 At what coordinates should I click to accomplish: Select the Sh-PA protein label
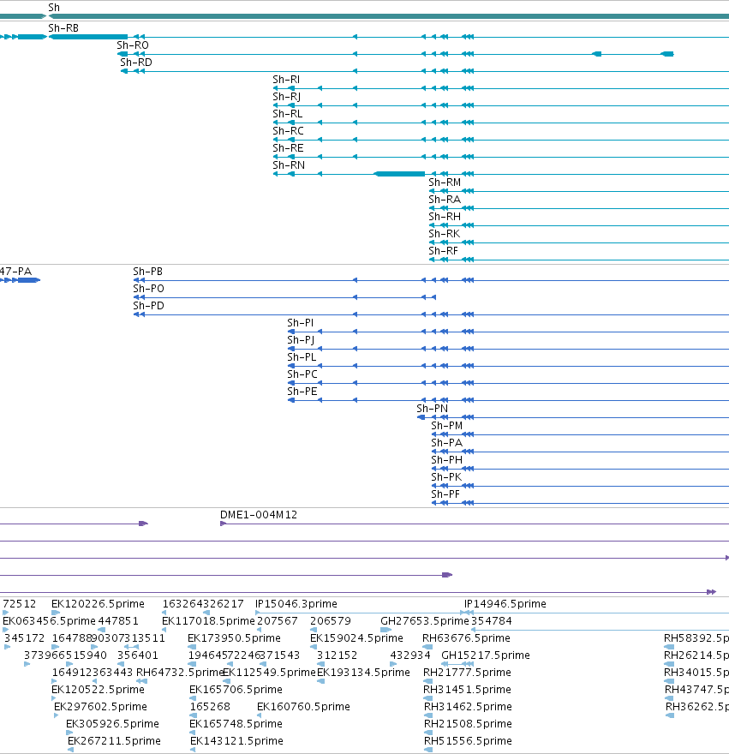(446, 443)
